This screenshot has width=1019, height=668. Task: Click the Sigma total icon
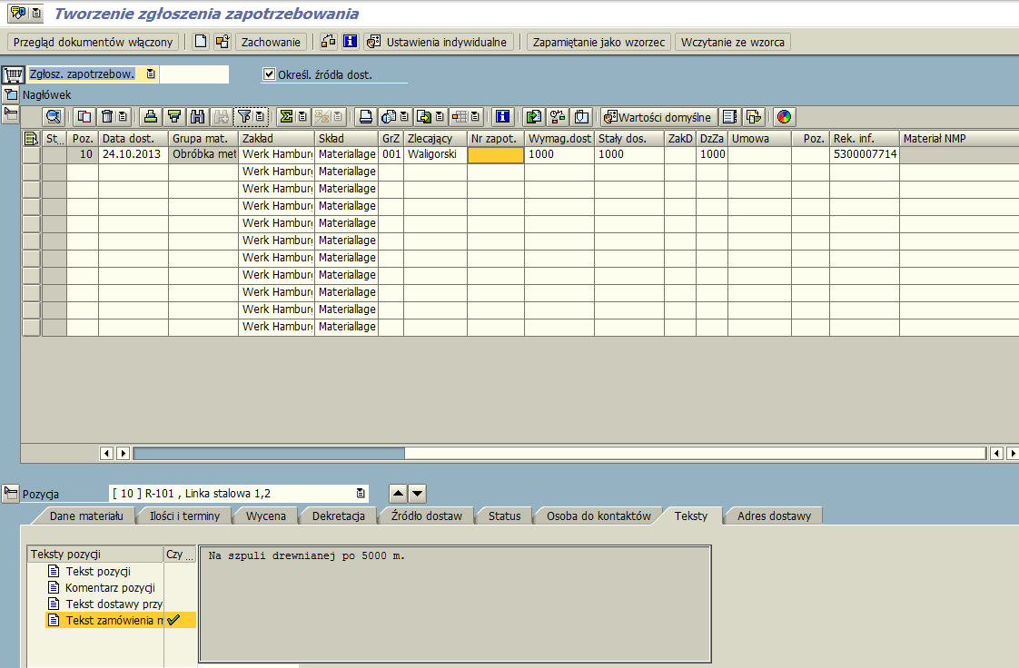click(286, 117)
